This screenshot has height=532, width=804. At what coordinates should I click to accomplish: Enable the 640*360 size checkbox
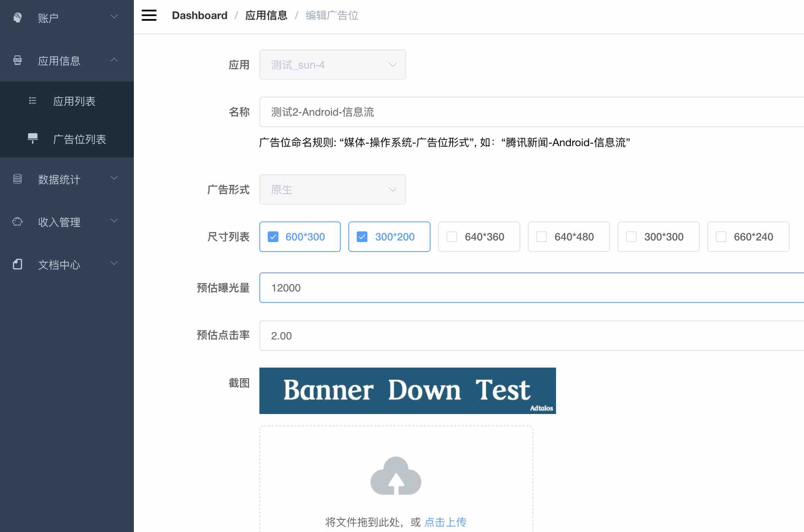(x=452, y=237)
